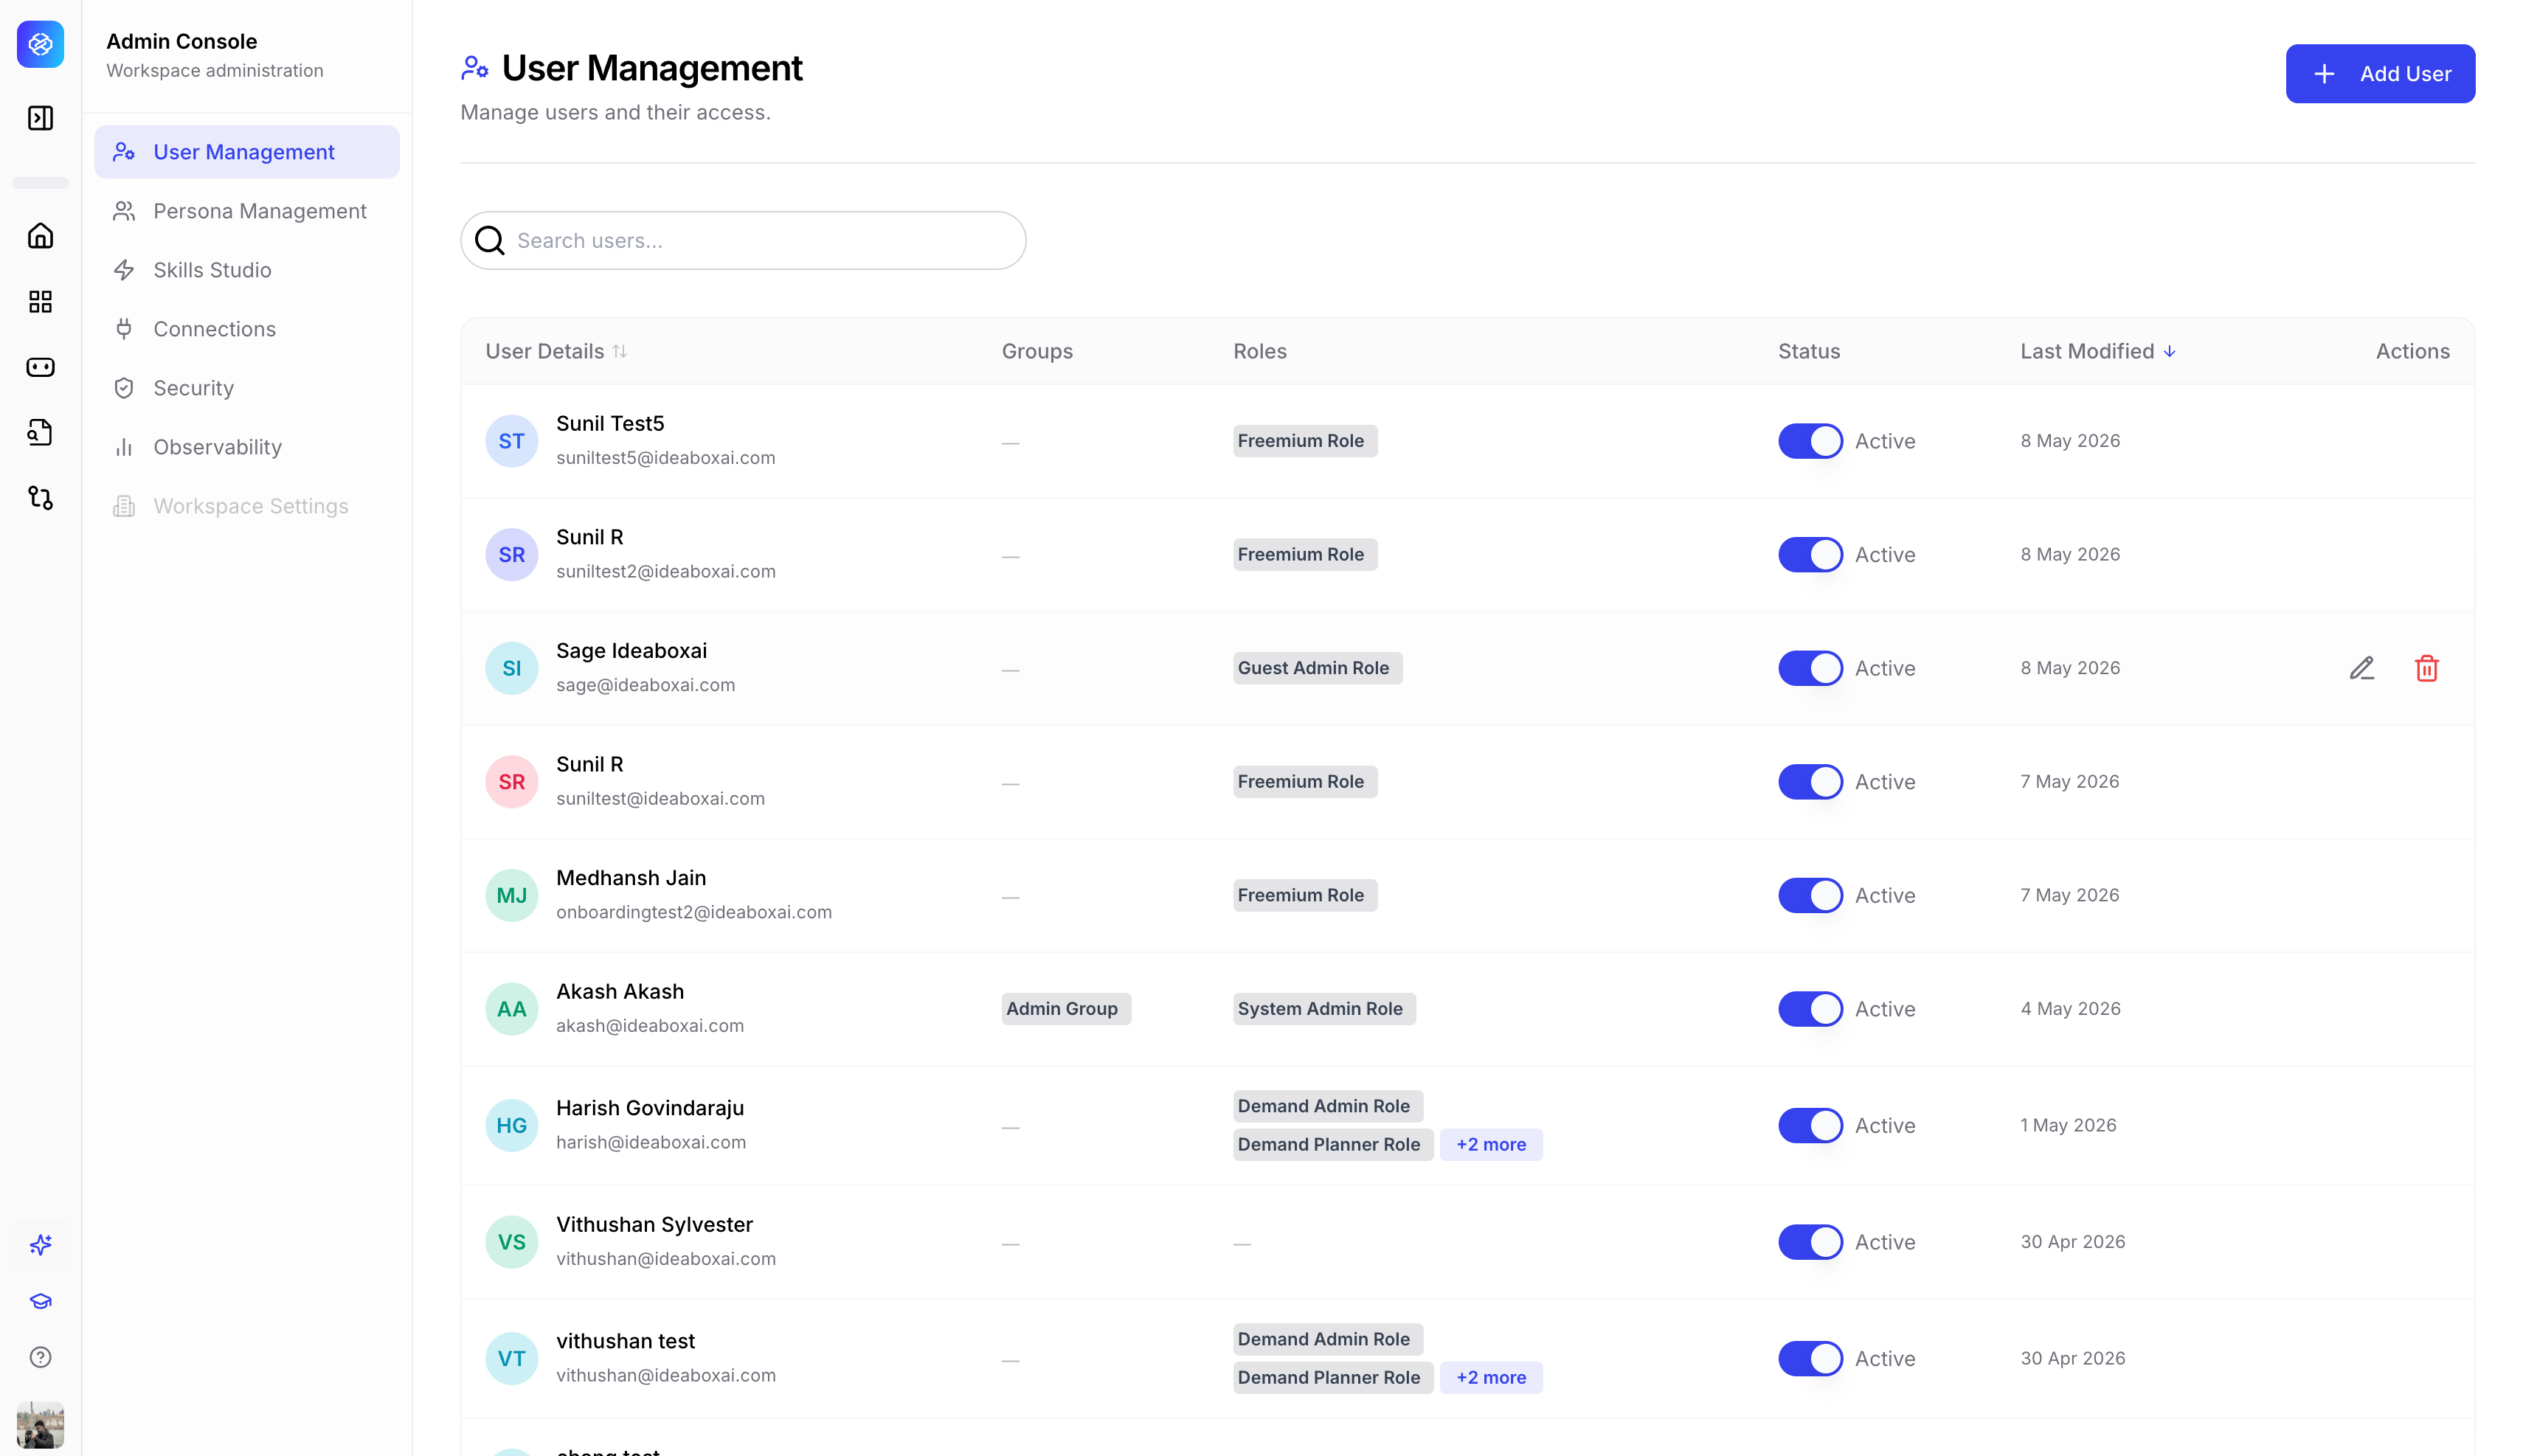Toggle the sidebar collapse panel icon
The height and width of the screenshot is (1456, 2523).
pos(40,118)
